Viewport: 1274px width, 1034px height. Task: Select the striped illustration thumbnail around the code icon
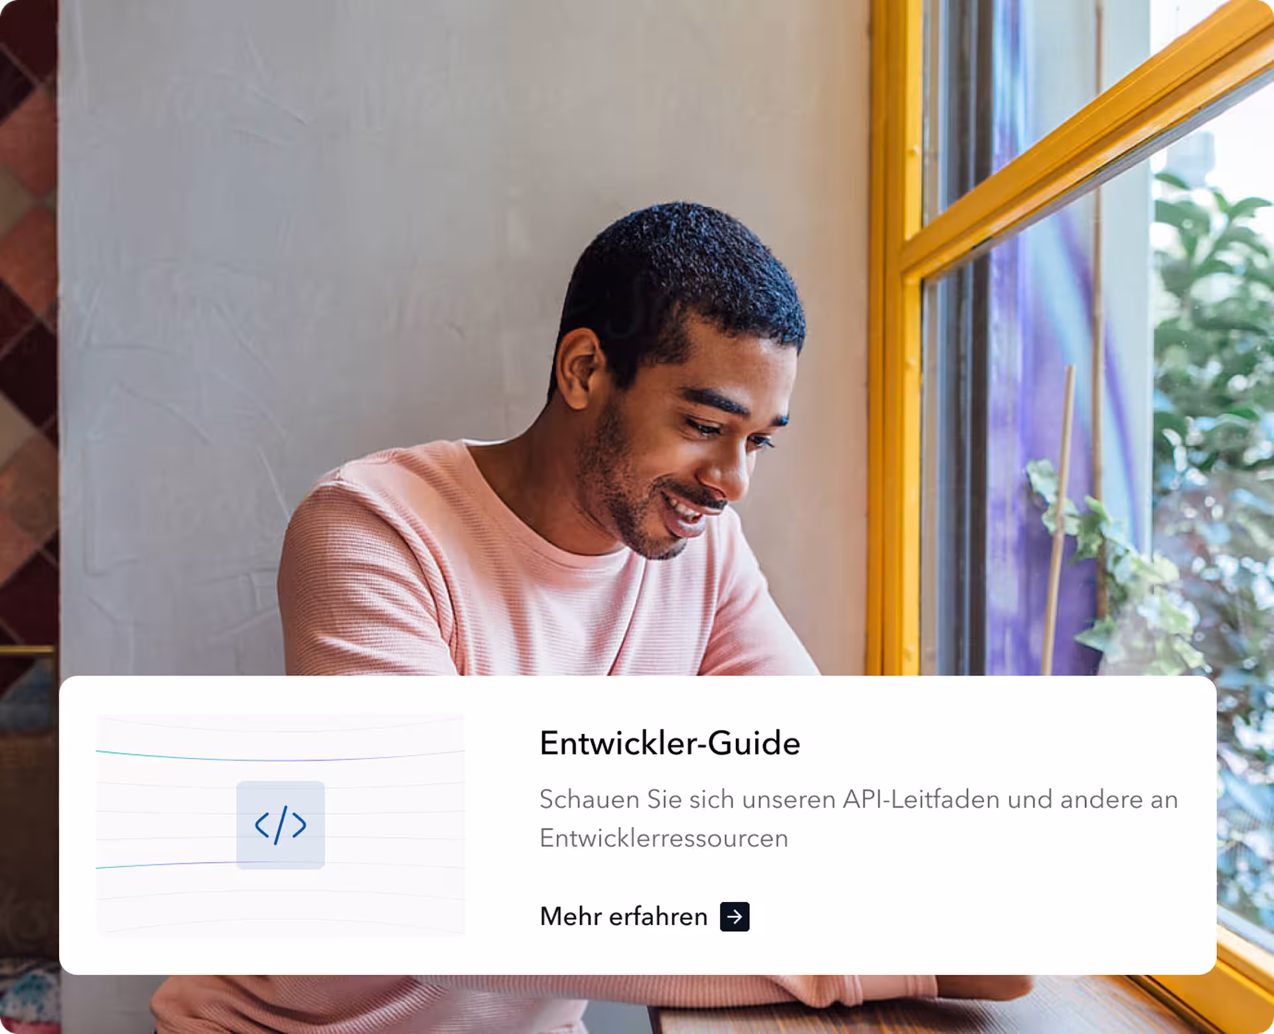(281, 825)
